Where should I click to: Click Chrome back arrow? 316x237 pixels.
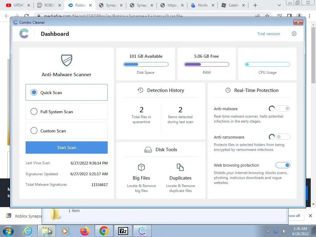click(7, 16)
